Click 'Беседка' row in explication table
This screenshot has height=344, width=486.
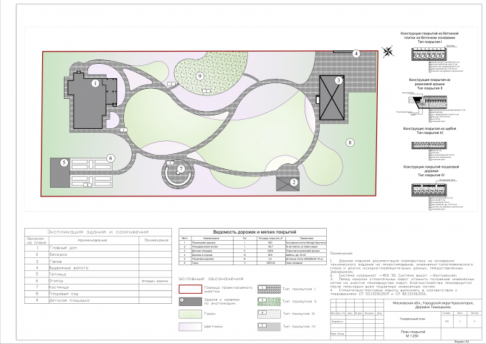pyautogui.click(x=98, y=254)
